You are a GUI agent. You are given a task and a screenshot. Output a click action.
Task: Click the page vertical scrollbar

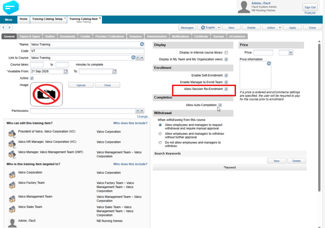(319, 117)
